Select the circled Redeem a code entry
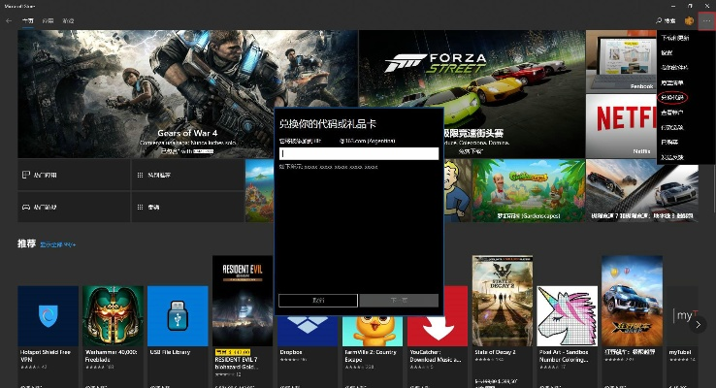Viewport: 716px width, 388px height. coord(672,97)
